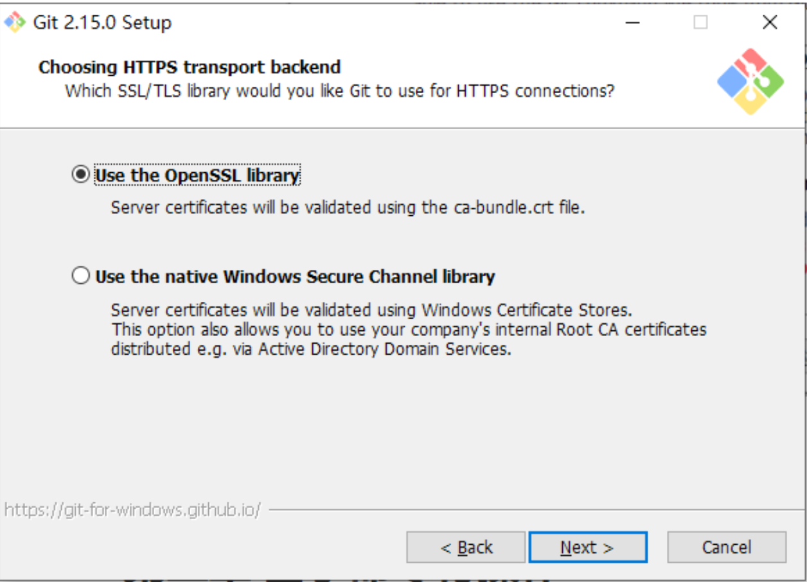Click the "Git 2.15.0 Setup" title text
Screen dimensions: 807x582
102,23
